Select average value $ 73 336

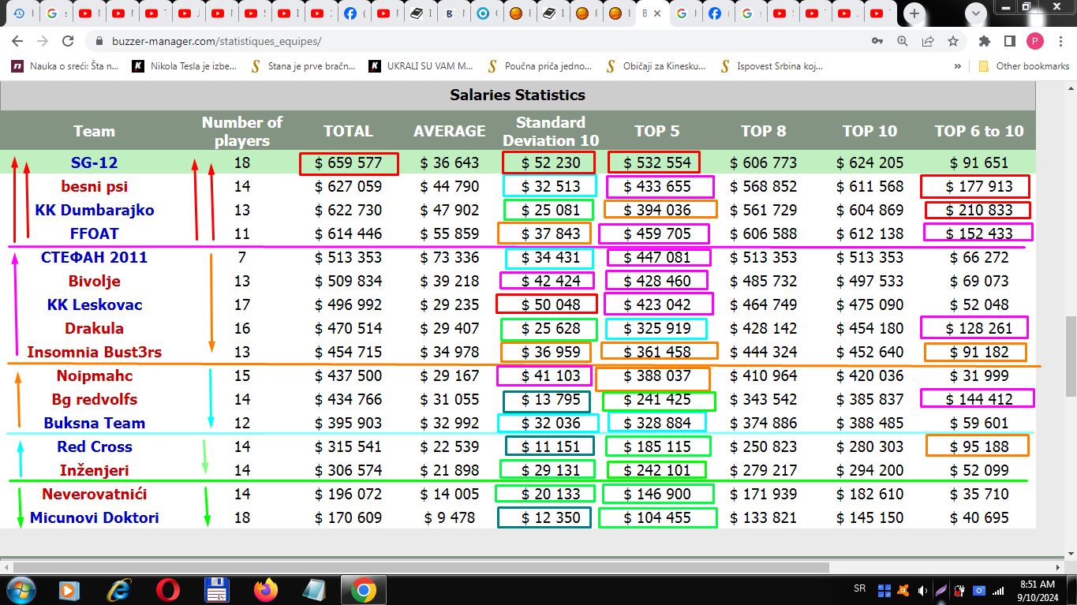[450, 258]
